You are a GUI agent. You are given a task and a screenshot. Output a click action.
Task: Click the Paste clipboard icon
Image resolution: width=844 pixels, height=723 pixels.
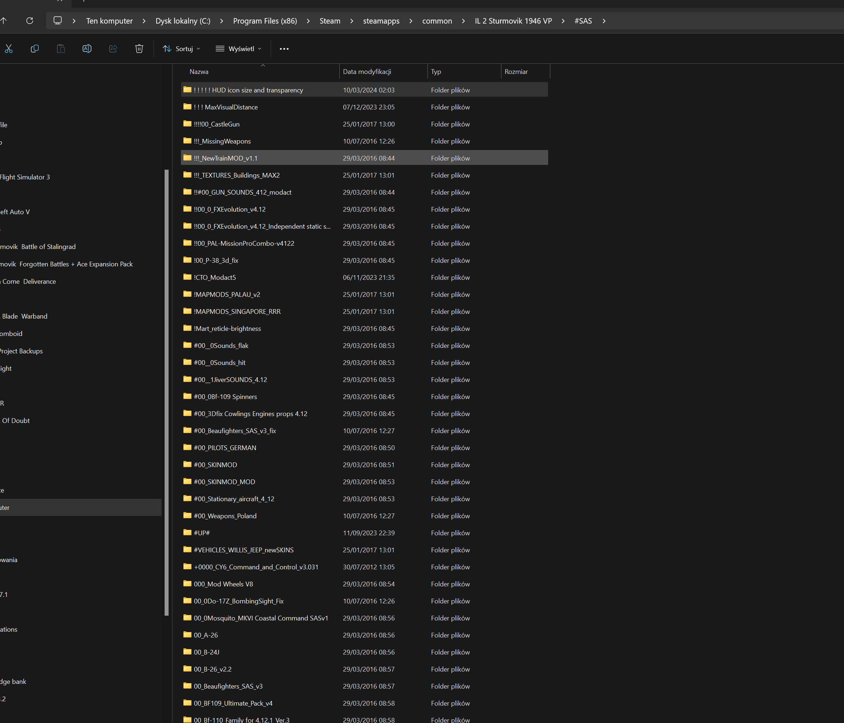pos(61,49)
